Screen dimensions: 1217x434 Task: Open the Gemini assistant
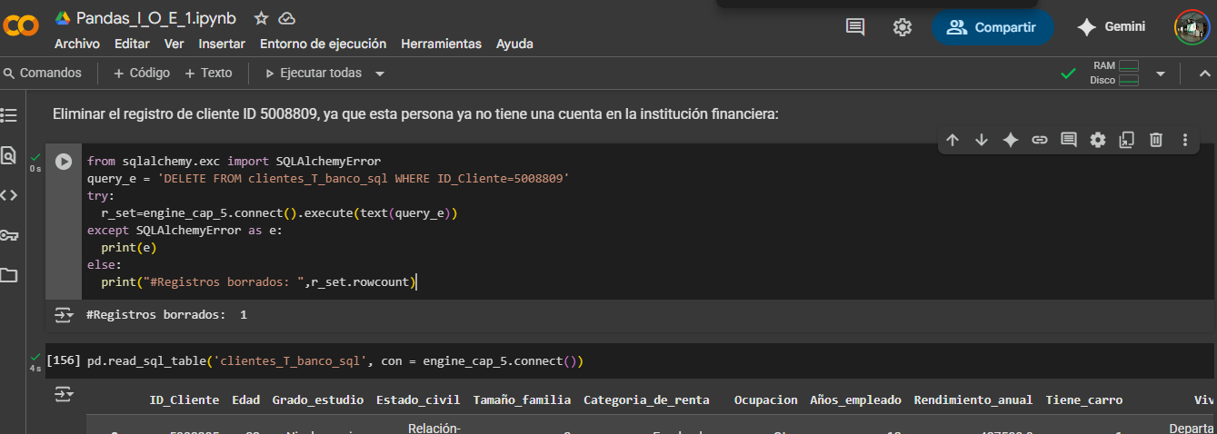point(1111,27)
